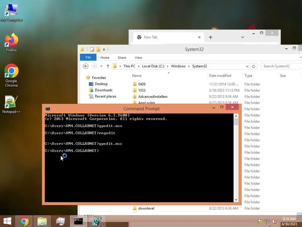Launch Firefox from desktop icon
302x227 pixels.
12,43
